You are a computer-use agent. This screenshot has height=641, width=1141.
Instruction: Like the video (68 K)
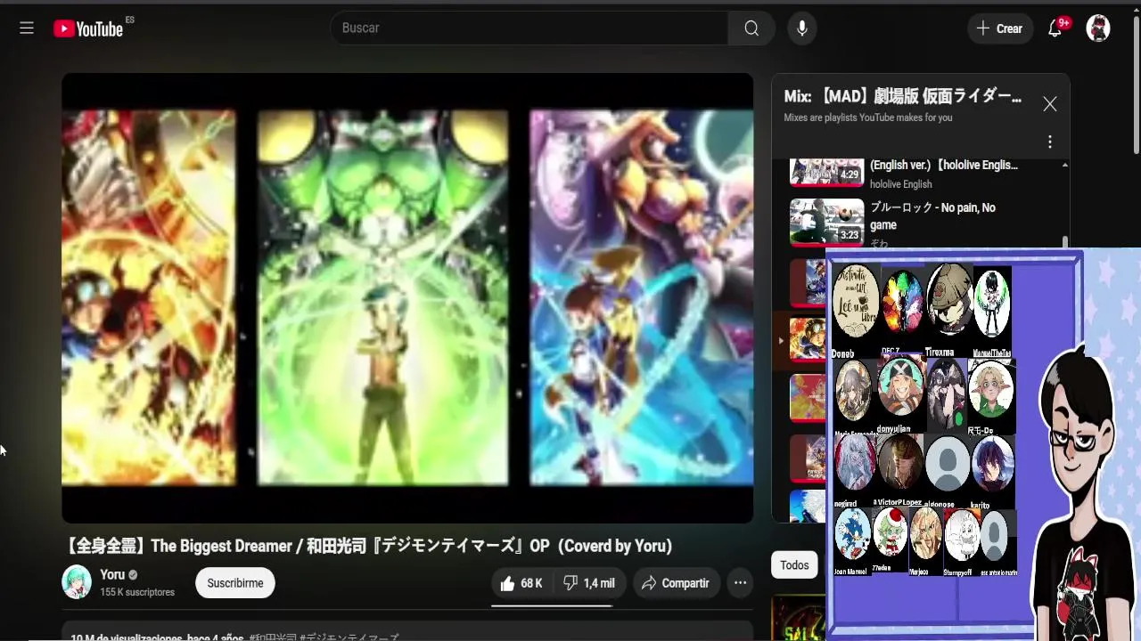click(522, 583)
